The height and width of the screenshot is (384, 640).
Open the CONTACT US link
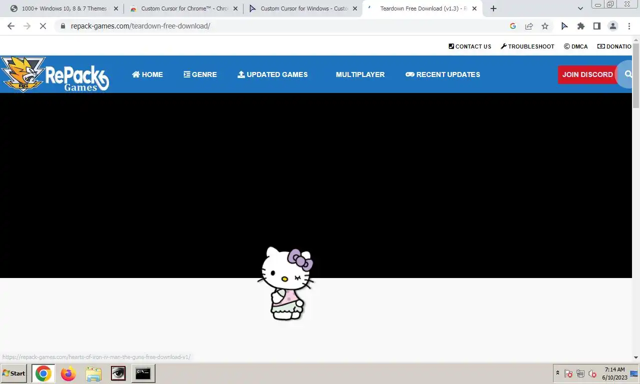coord(470,46)
